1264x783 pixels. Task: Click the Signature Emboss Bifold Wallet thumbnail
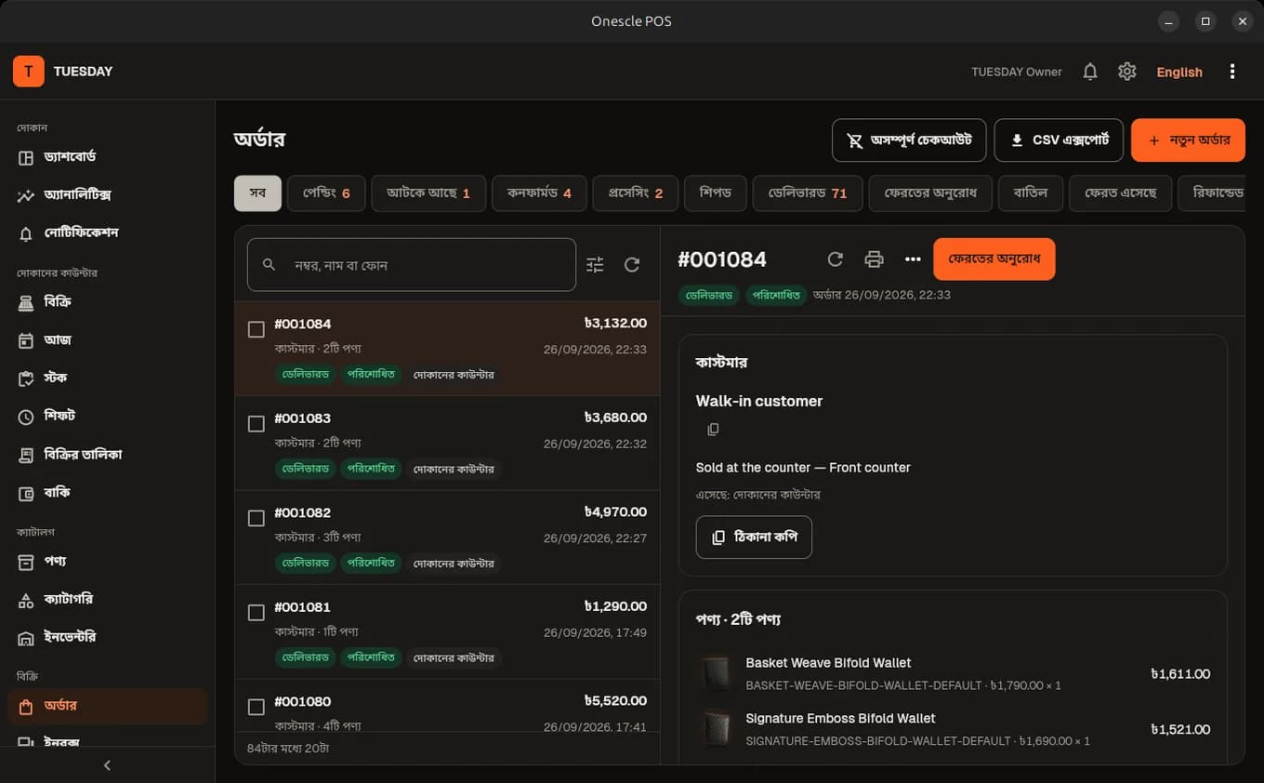tap(716, 729)
